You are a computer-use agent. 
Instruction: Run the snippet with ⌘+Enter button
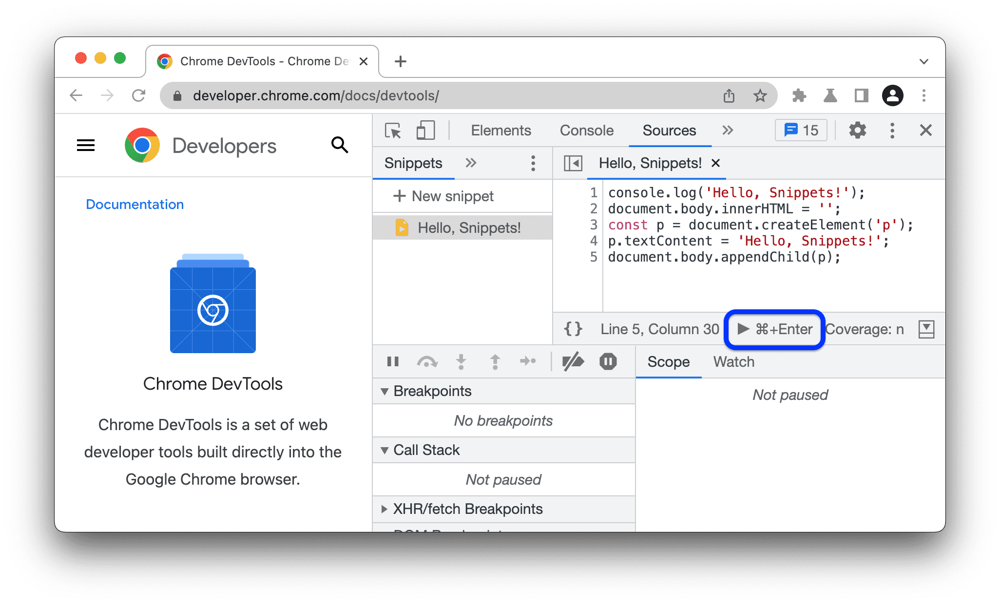775,329
